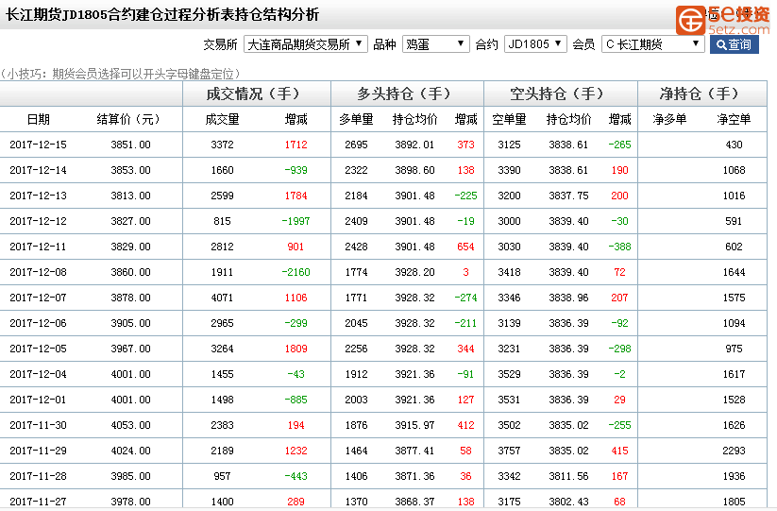
Task: Click volume value 4071
Action: [222, 298]
